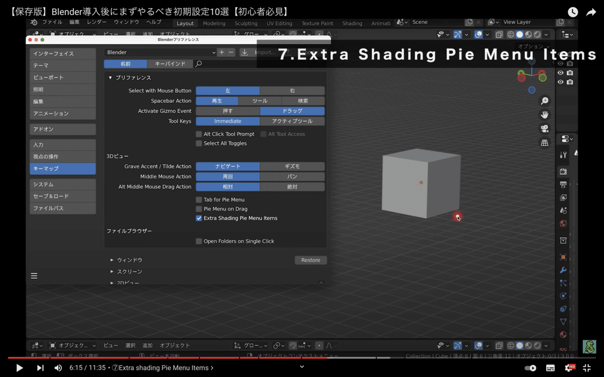Enable Alt Click Tool Prompt checkbox
604x377 pixels.
199,134
